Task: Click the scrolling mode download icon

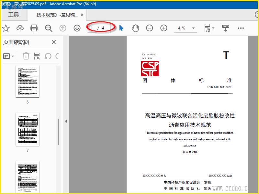Action: pyautogui.click(x=225, y=28)
